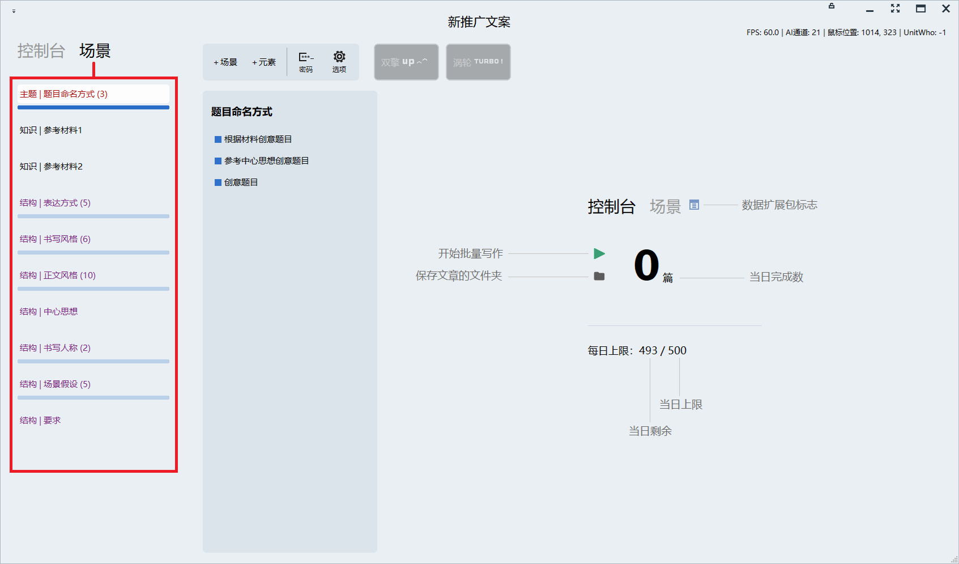Click the lock icon in title bar

pos(832,6)
